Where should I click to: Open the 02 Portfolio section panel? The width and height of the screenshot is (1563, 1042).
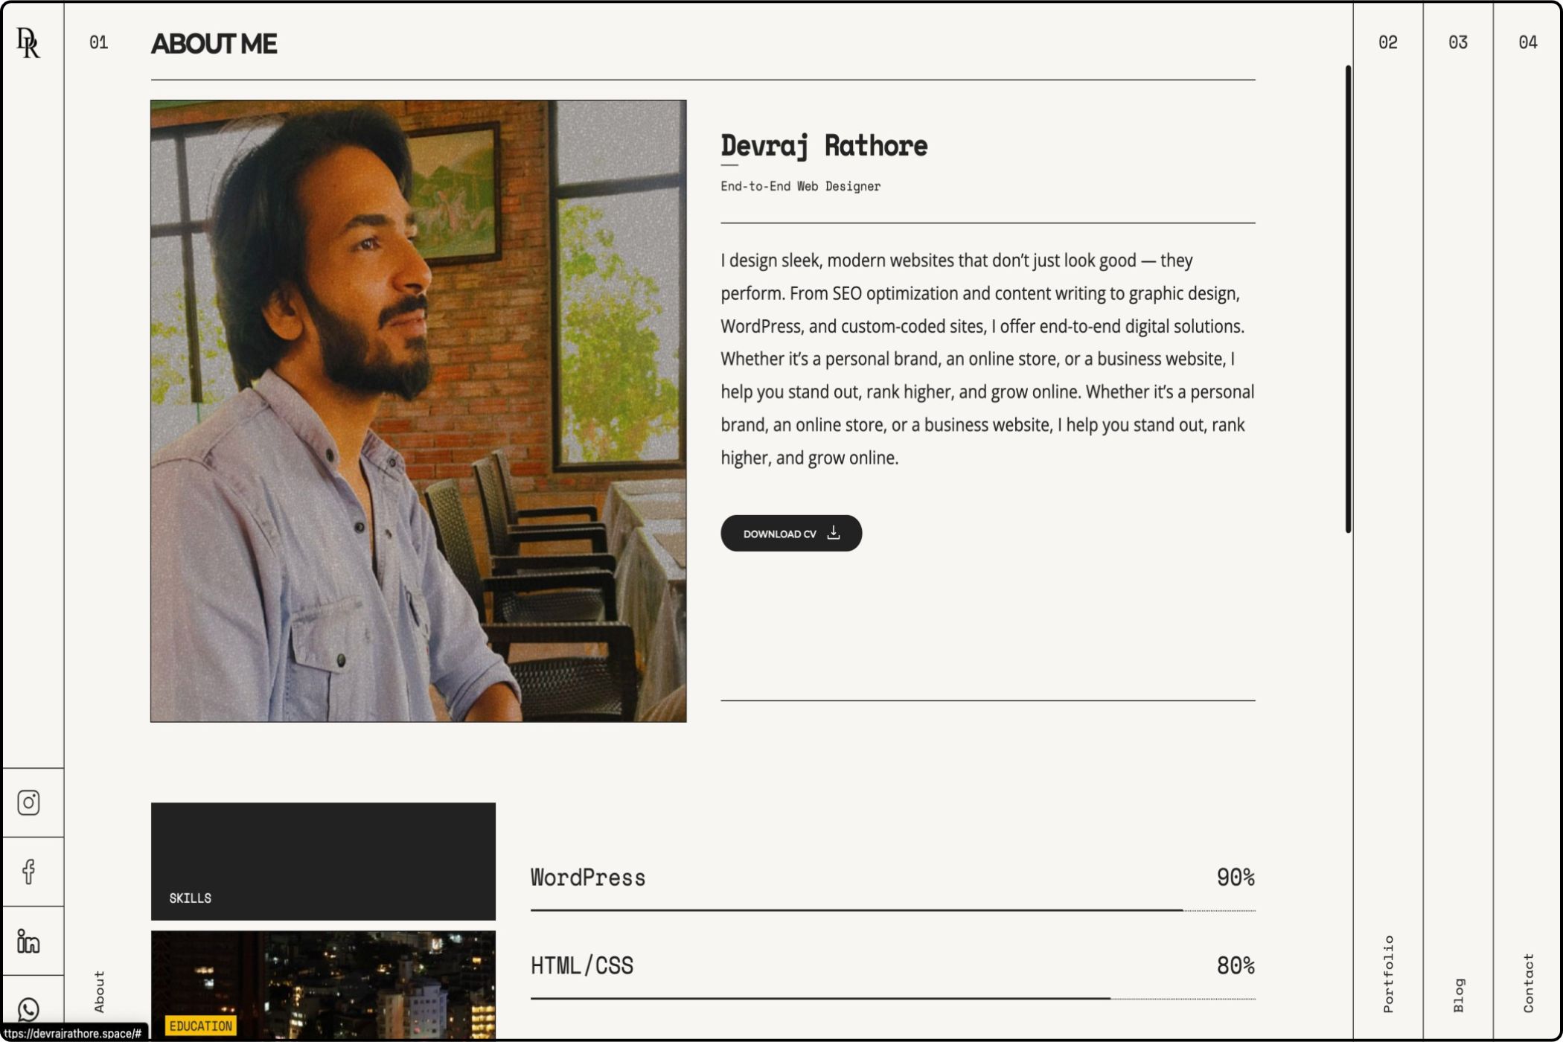click(x=1387, y=521)
